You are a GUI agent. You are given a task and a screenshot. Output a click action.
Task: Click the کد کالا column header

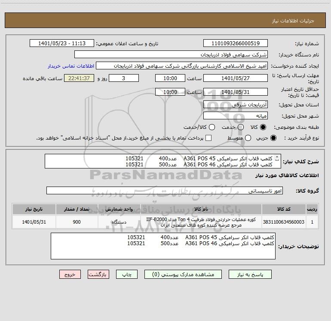click(x=284, y=209)
